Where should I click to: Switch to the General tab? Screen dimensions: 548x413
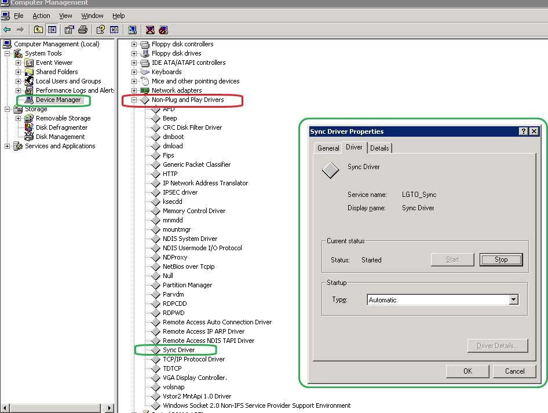coord(328,148)
